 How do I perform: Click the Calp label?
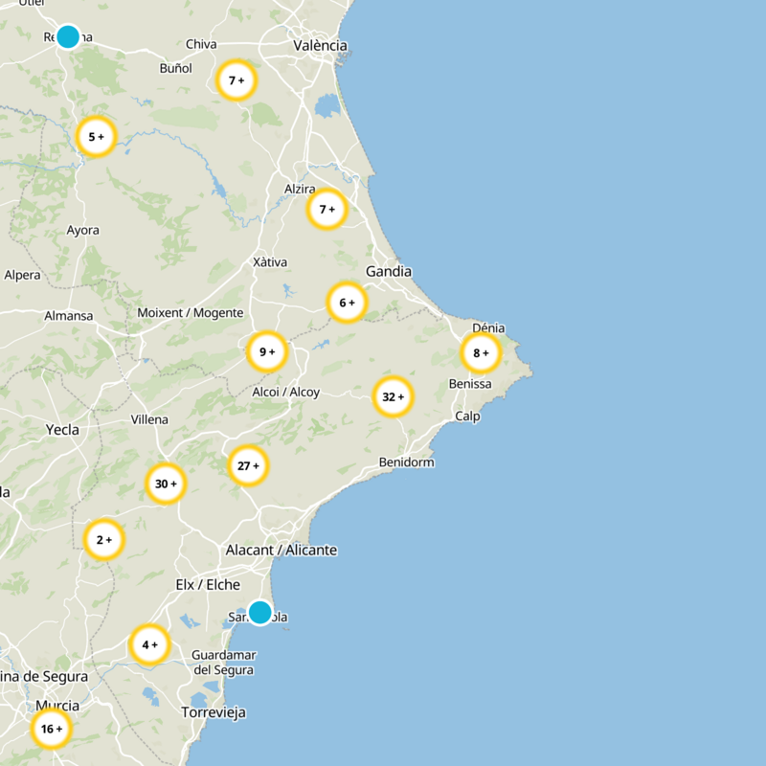coord(467,416)
